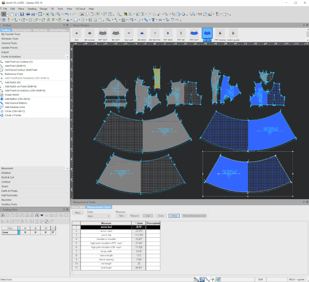Expand the Darts & Pleats section

[10, 191]
